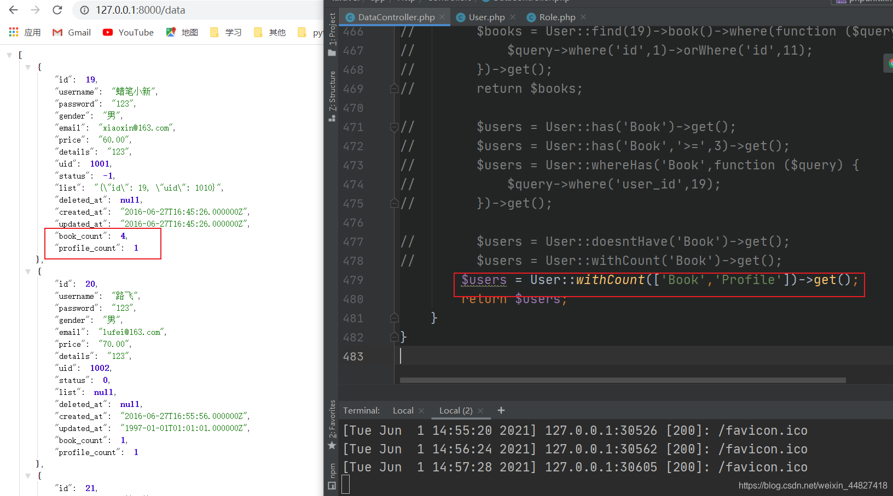Image resolution: width=893 pixels, height=496 pixels.
Task: Click the "price" value "60.00"
Action: click(115, 140)
